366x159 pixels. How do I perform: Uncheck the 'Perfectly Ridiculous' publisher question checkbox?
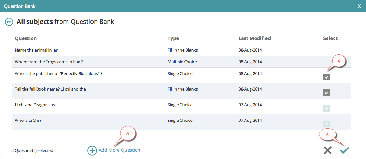click(327, 77)
